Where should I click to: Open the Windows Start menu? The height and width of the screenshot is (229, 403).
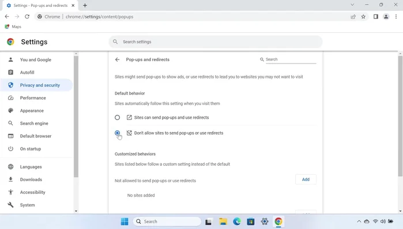coord(125,222)
